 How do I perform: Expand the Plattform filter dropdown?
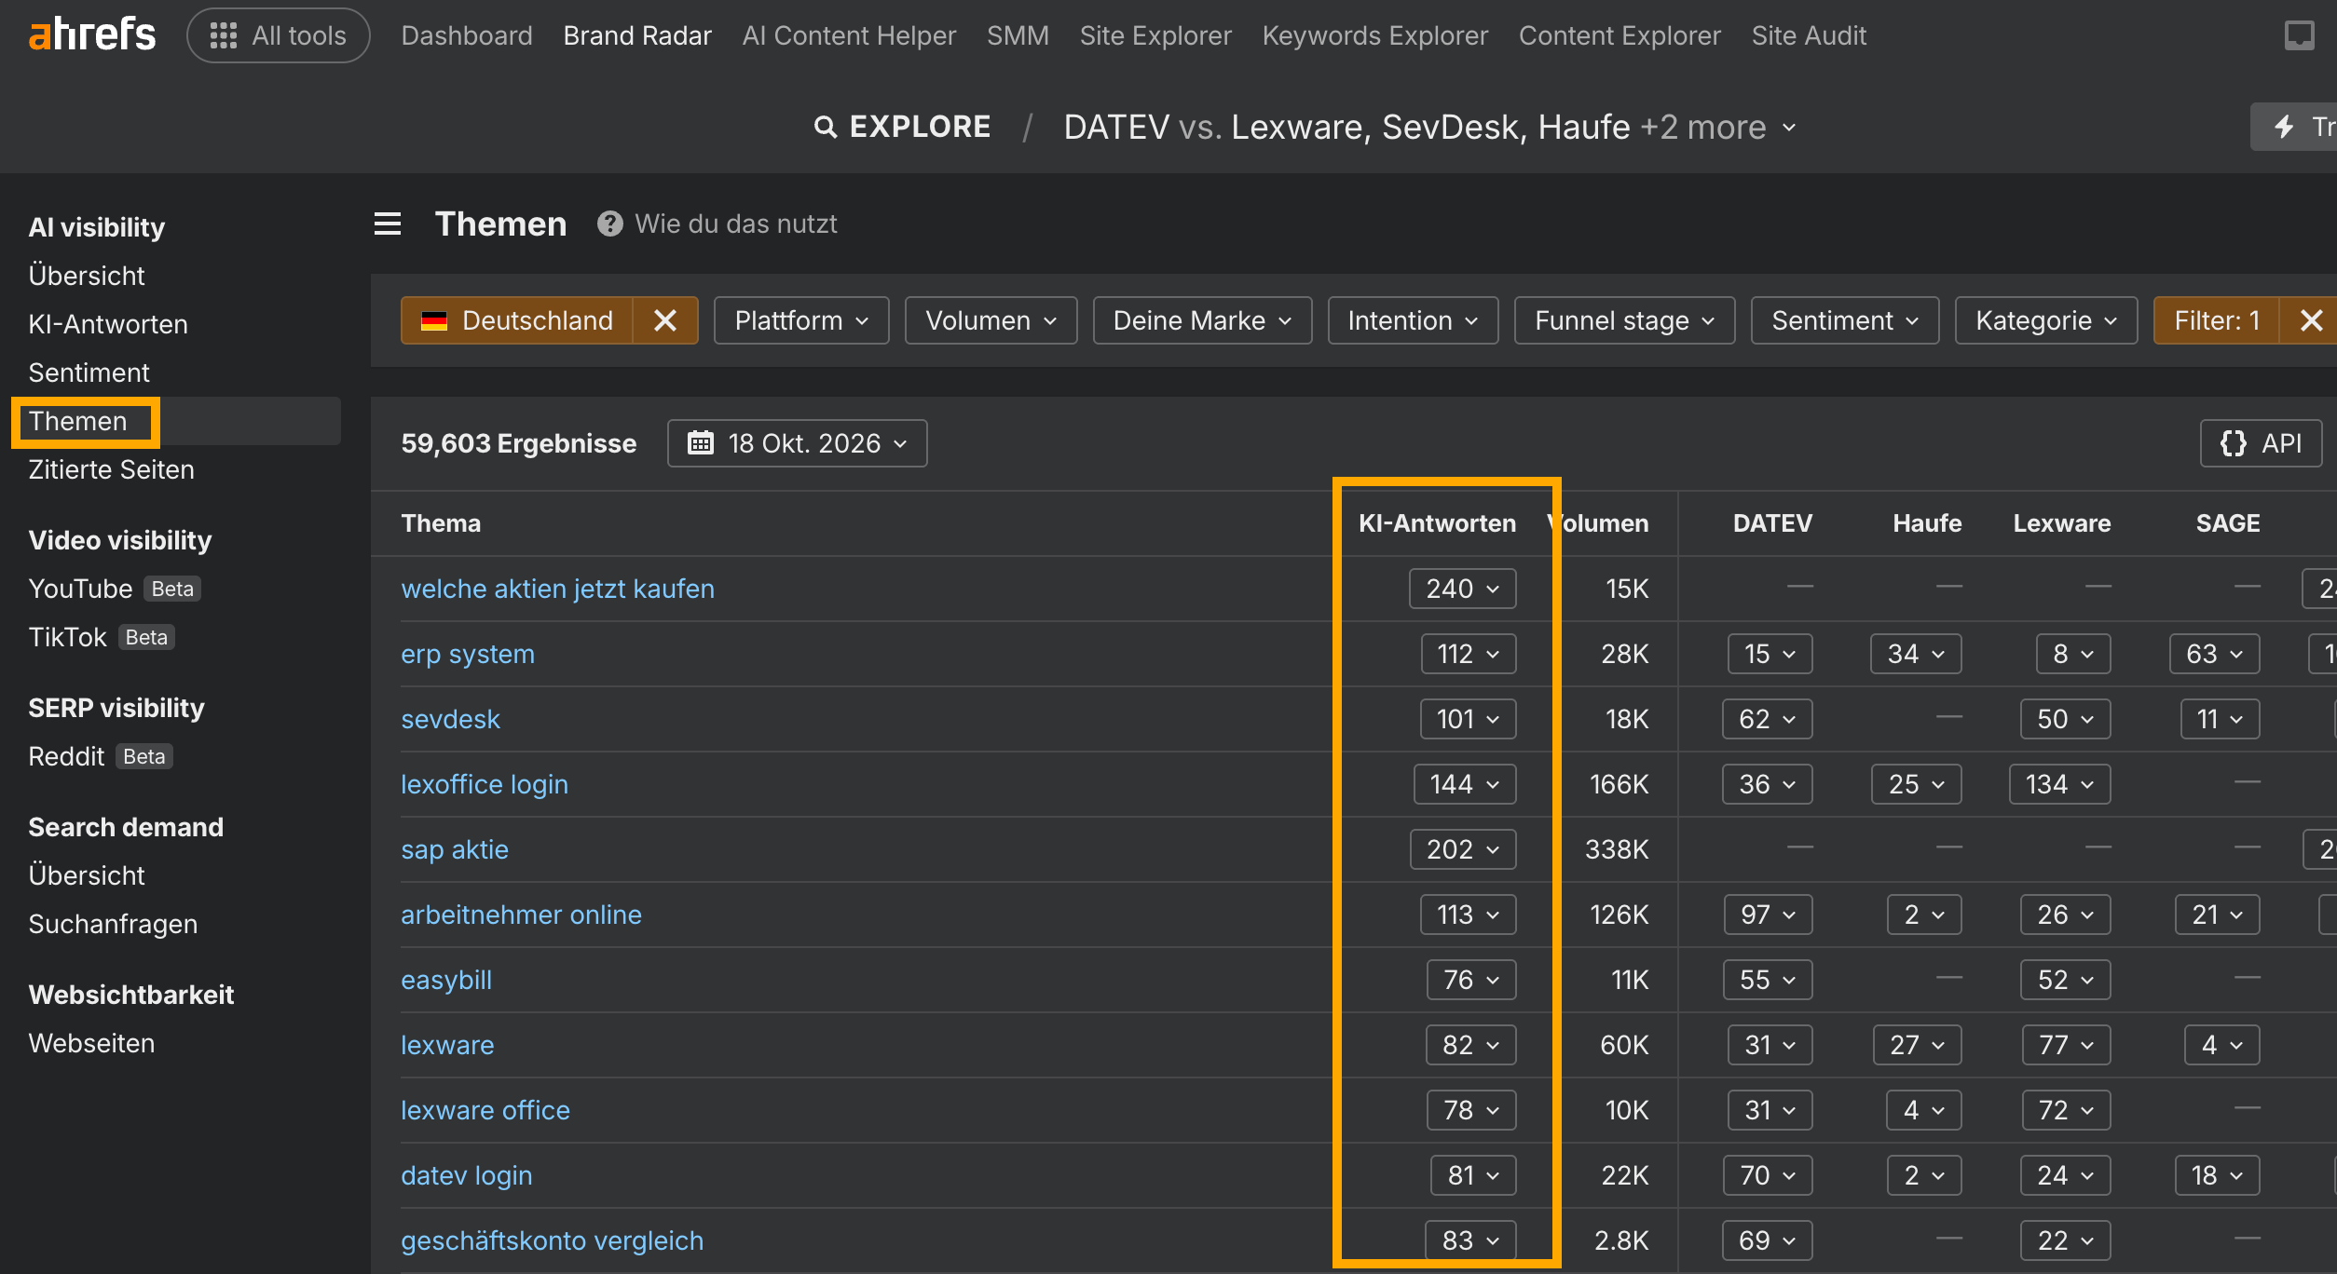click(801, 320)
